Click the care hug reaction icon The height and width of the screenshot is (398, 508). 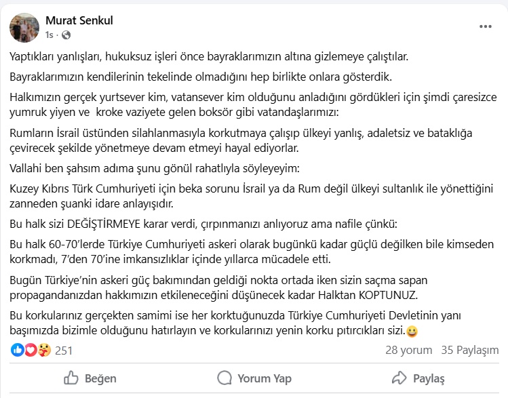[x=43, y=350]
